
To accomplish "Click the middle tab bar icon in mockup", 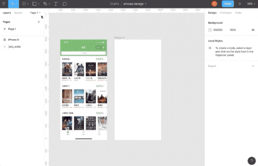I will [83, 133].
